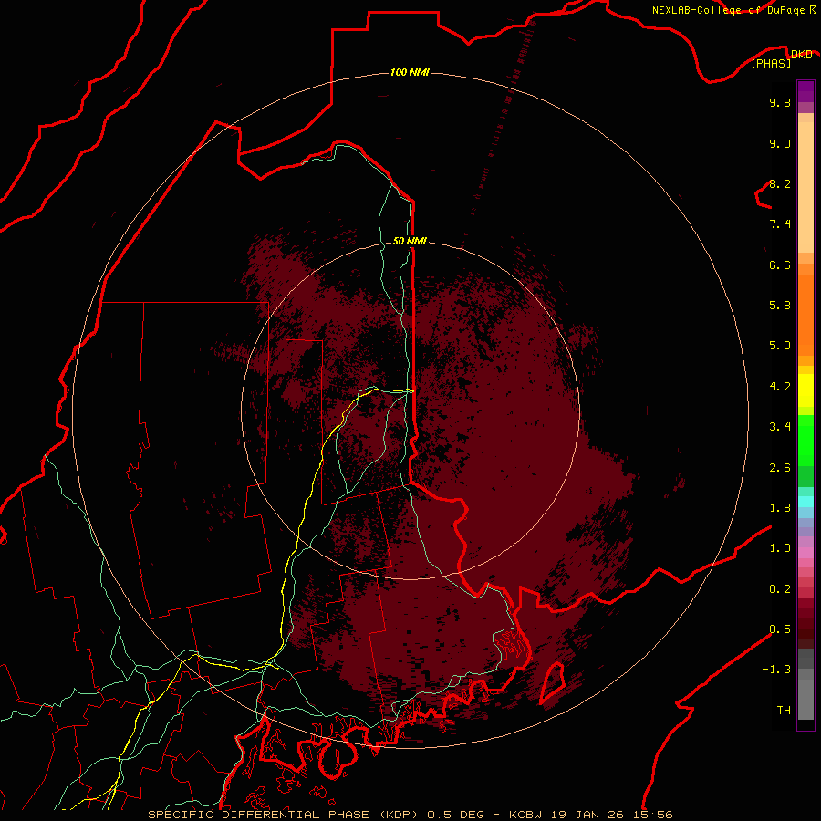Click the 7.4 scale label
The width and height of the screenshot is (821, 821).
click(780, 224)
